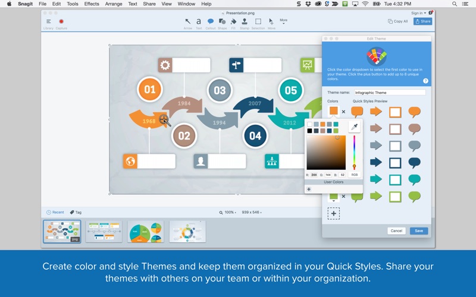Open Spotlight search in menu bar
476x297 pixels.
(455, 4)
